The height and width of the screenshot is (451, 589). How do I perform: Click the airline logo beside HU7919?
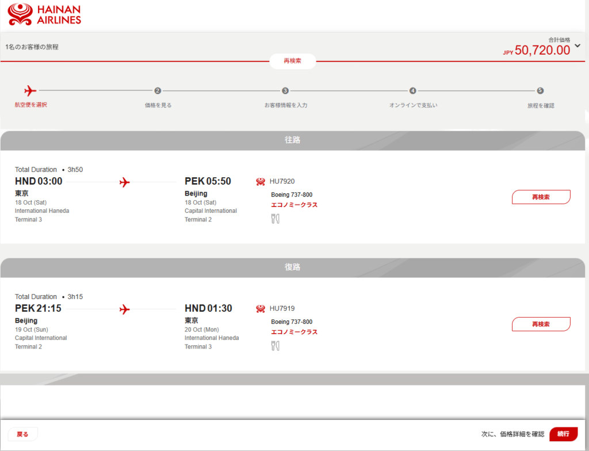coord(261,309)
